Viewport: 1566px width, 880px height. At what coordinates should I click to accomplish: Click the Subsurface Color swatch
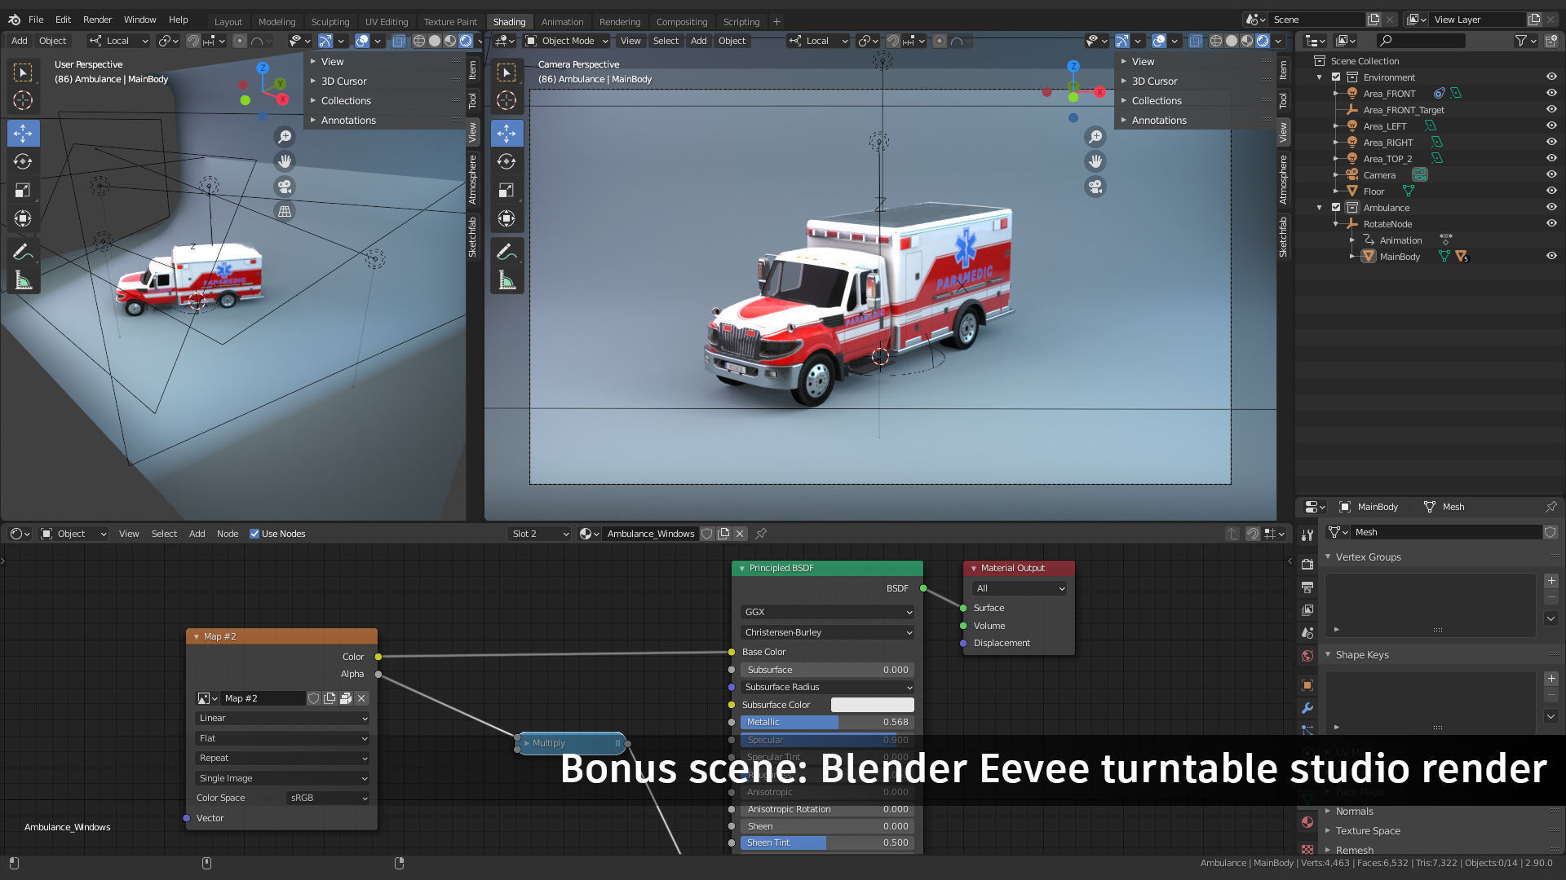click(x=872, y=705)
